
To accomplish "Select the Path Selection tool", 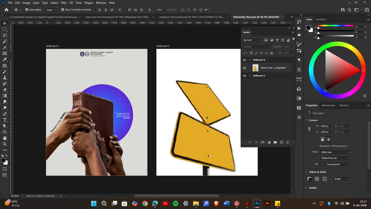I will click(5, 126).
